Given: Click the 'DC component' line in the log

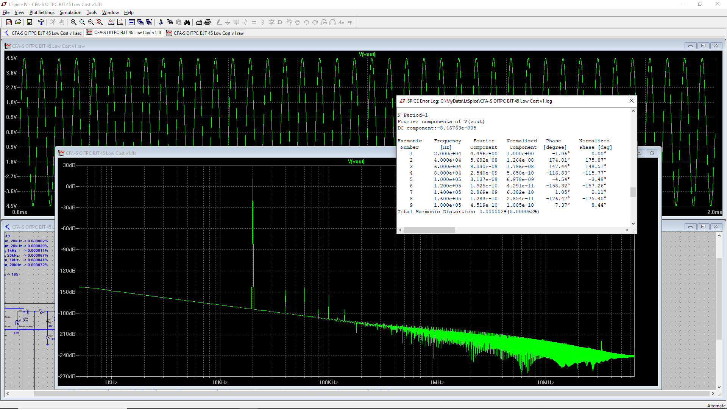Looking at the screenshot, I should [437, 128].
